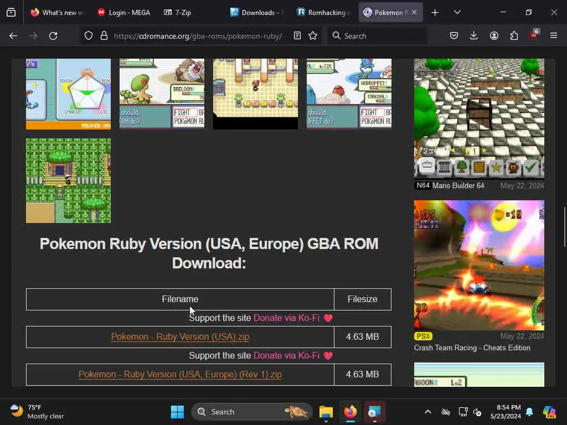This screenshot has width=567, height=425.
Task: Click taskbar Search box
Action: pyautogui.click(x=252, y=412)
